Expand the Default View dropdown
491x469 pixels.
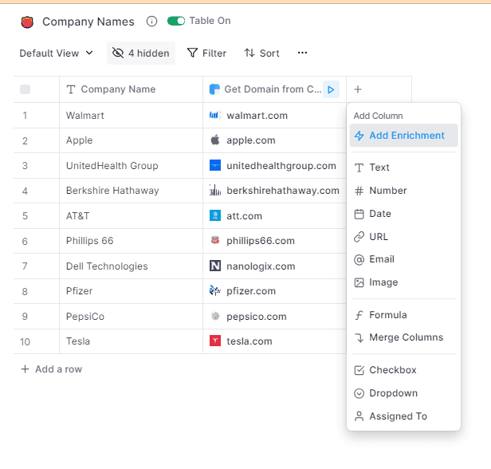point(56,53)
